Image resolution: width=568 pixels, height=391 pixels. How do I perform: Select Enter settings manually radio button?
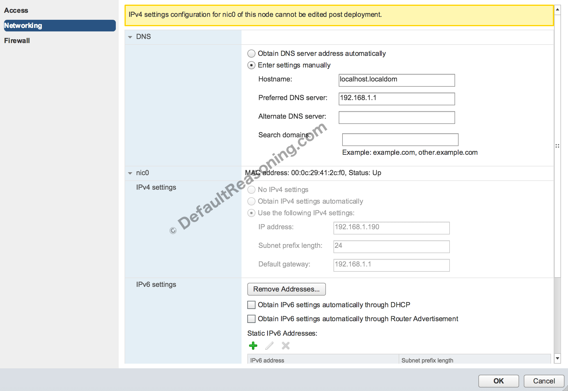pos(251,65)
